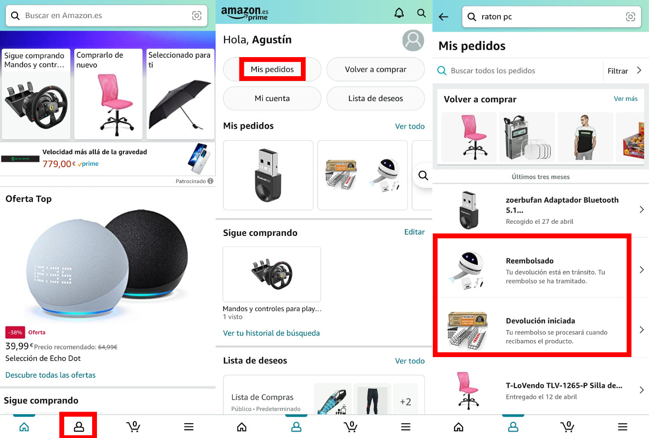Open the camera visual search icon
650x438 pixels.
197,16
